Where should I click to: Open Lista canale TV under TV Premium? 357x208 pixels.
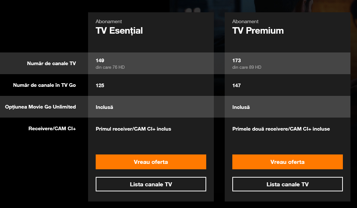tap(287, 184)
